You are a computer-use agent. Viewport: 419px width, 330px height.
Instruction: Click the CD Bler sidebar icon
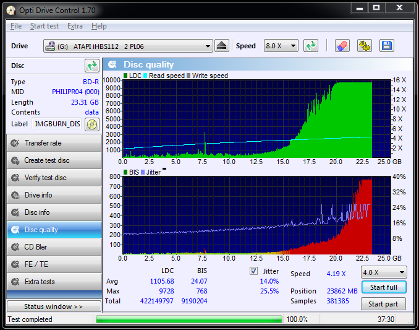pyautogui.click(x=15, y=247)
